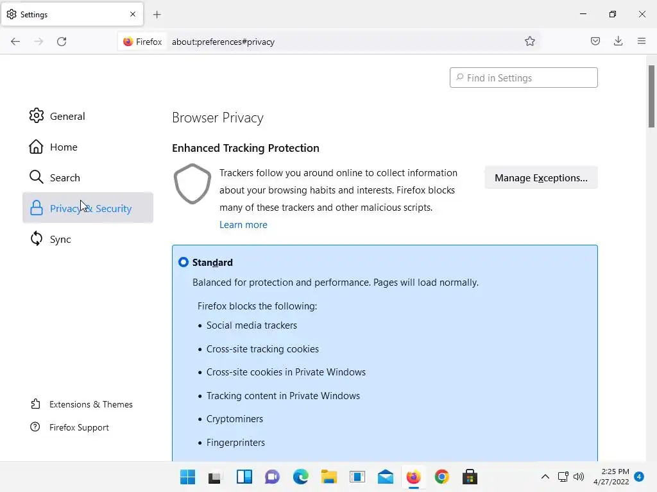657x492 pixels.
Task: Open a new tab with the plus button
Action: tap(157, 15)
